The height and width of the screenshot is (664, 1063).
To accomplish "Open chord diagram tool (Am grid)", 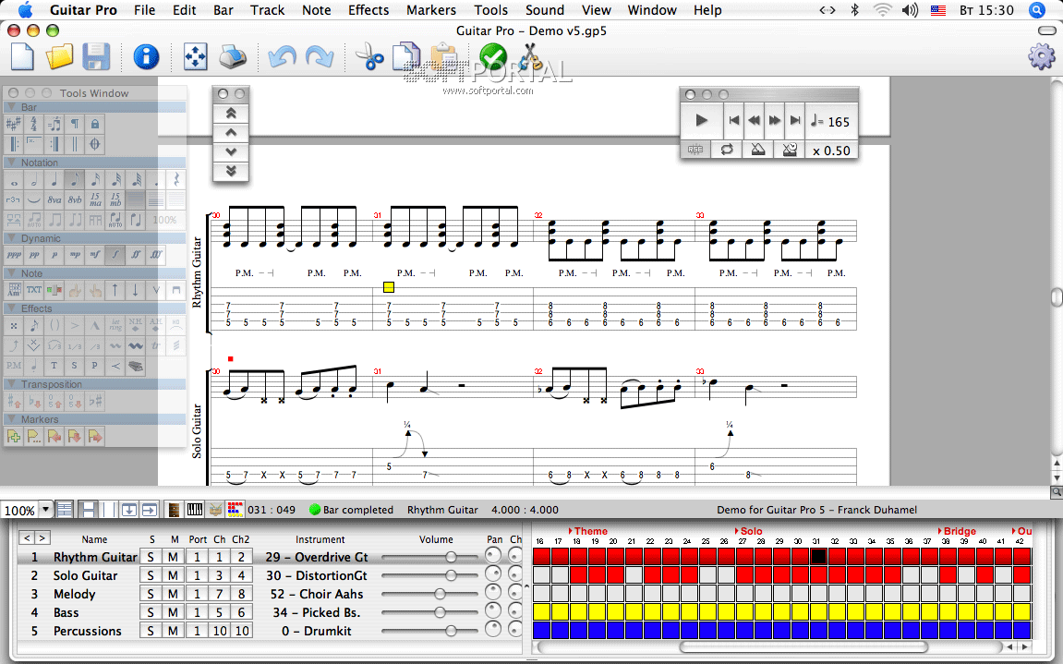I will 14,290.
